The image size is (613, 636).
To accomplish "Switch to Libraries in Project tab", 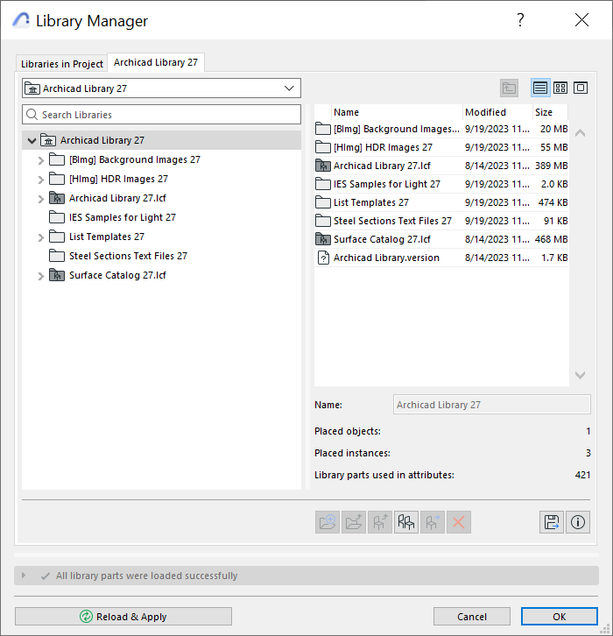I will (61, 64).
